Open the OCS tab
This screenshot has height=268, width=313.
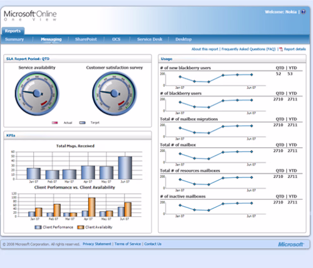[x=116, y=39]
